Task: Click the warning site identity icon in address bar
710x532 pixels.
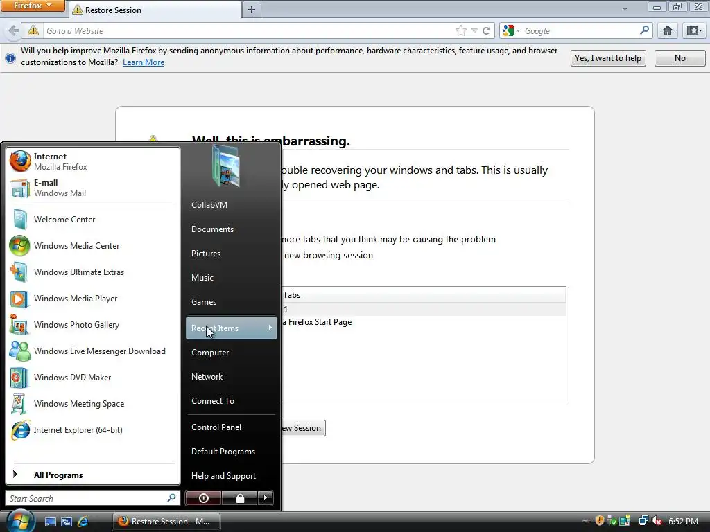Action: click(x=33, y=30)
